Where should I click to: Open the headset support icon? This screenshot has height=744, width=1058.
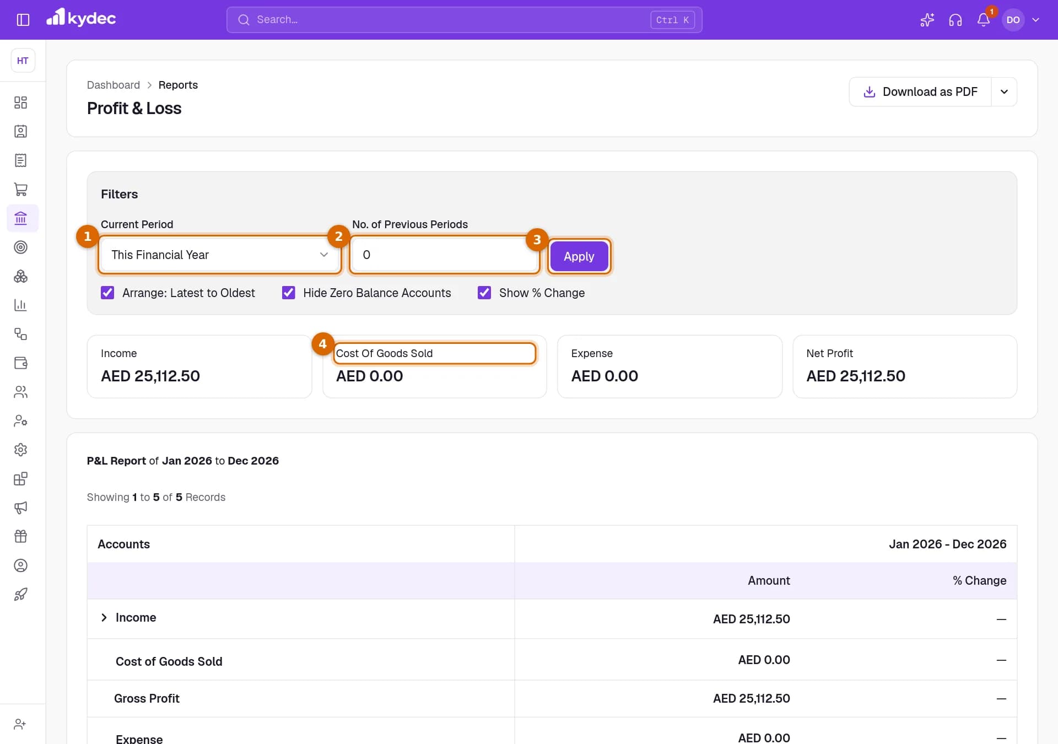955,20
